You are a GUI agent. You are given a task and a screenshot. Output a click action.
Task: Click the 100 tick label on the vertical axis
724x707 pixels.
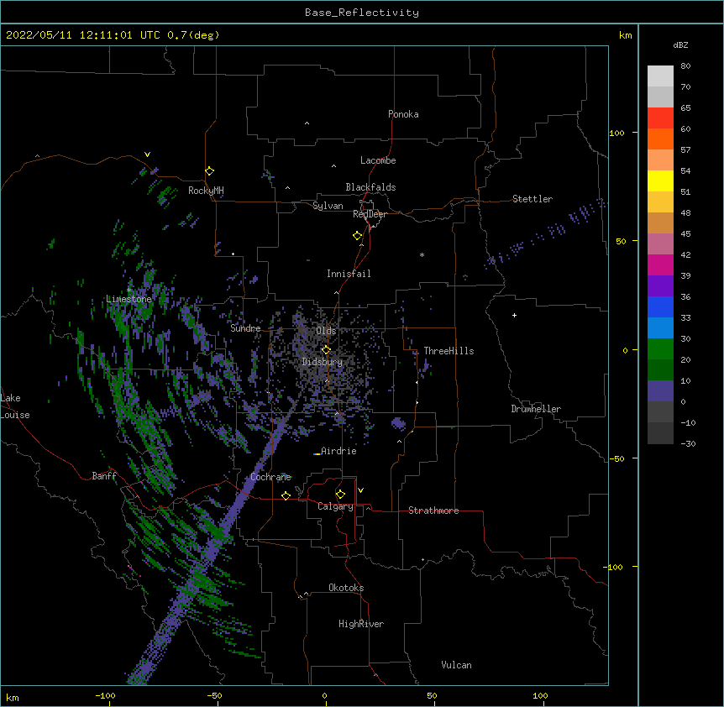pos(616,133)
